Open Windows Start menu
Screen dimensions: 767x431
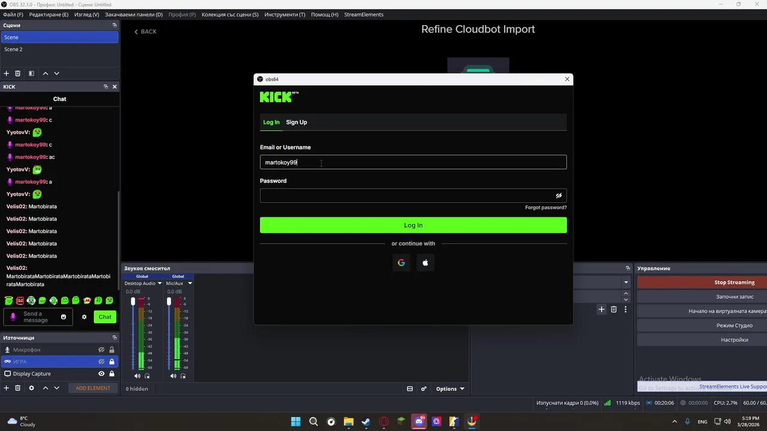point(295,421)
